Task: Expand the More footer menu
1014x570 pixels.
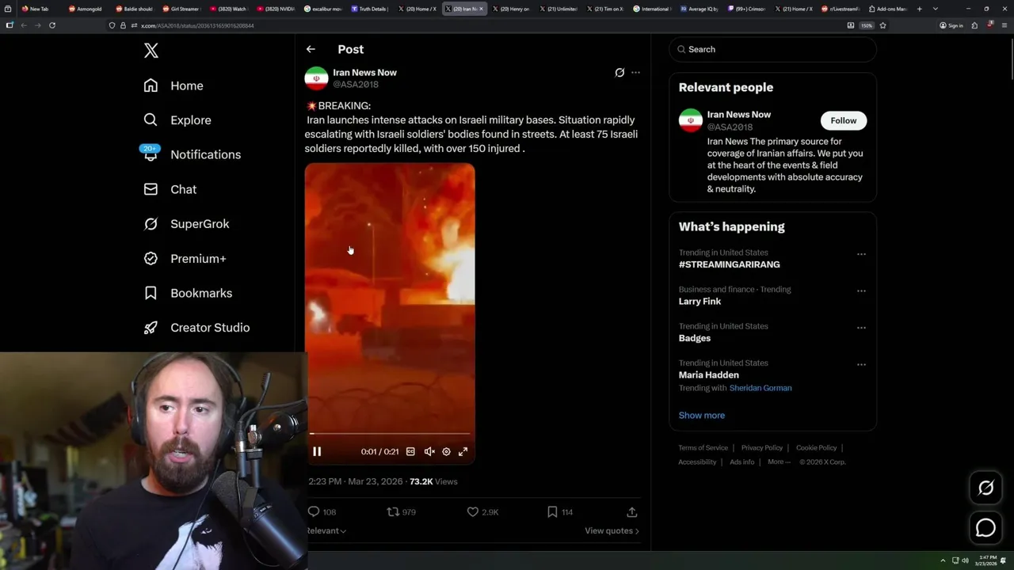Action: coord(778,462)
